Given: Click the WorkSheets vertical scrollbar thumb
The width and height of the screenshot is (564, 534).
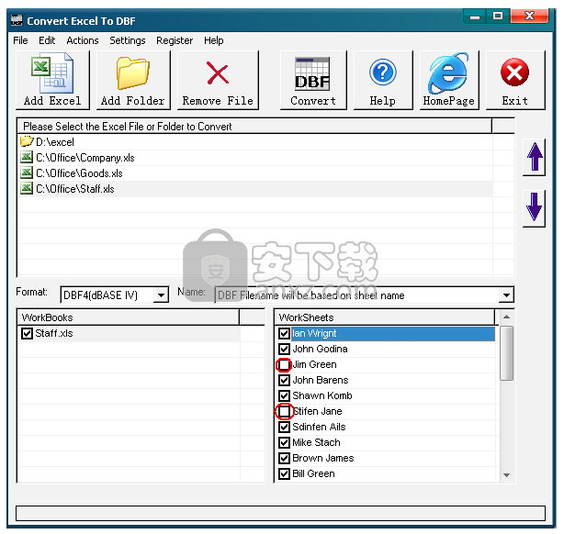Looking at the screenshot, I should (x=506, y=353).
